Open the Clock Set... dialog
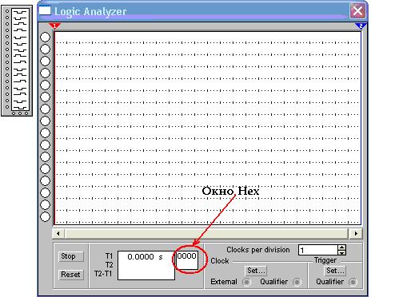 (256, 271)
